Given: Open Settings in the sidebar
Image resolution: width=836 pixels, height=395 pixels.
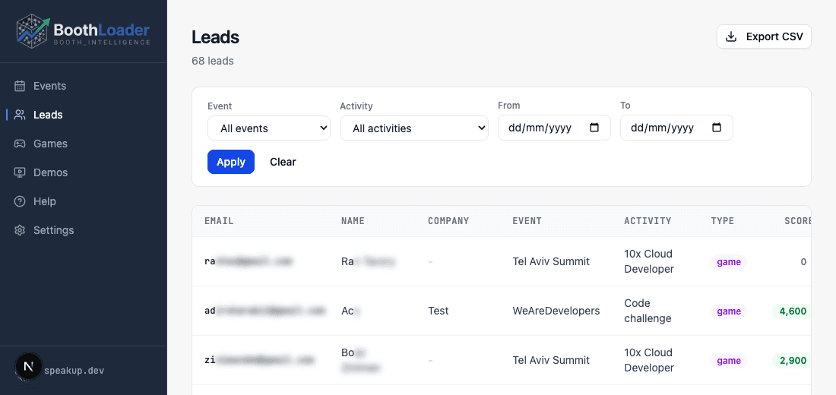Looking at the screenshot, I should [x=54, y=229].
